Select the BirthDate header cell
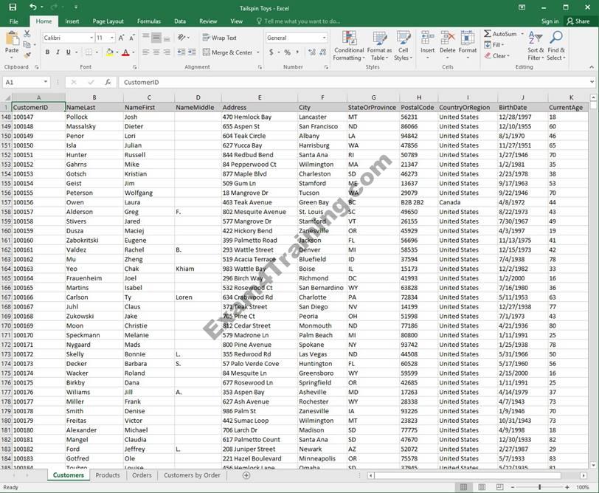 (x=512, y=107)
